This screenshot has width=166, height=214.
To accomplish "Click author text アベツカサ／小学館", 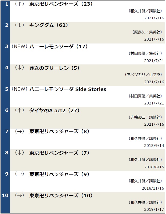I will click(x=143, y=75).
